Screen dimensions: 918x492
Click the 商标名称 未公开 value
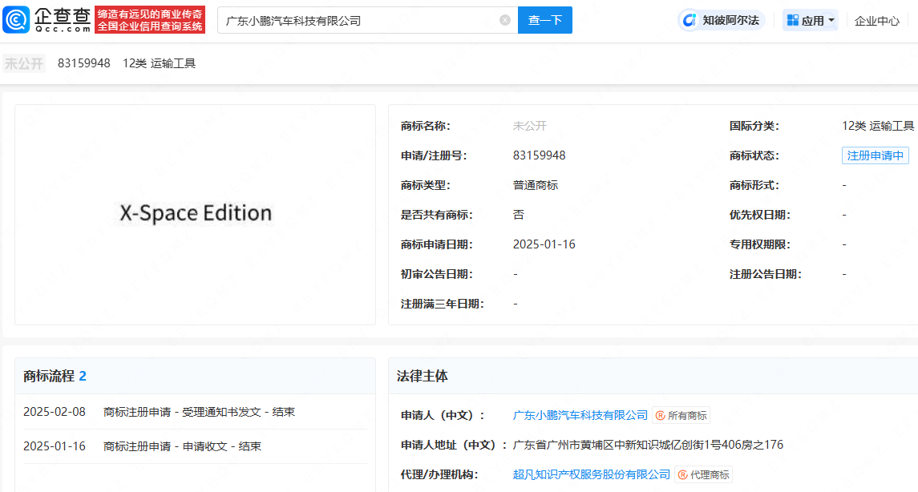pyautogui.click(x=530, y=126)
